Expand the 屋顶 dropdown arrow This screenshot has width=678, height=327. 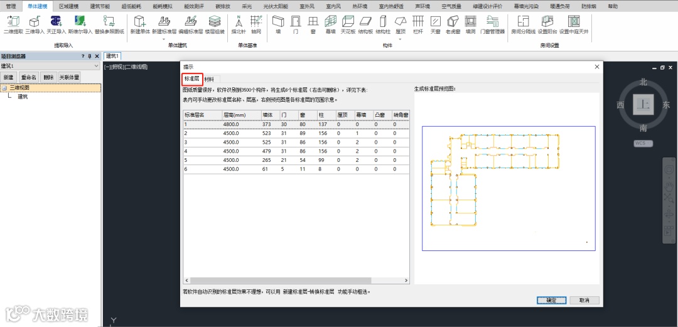click(x=401, y=40)
